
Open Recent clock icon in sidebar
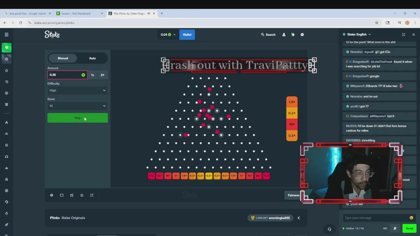pyautogui.click(x=6, y=82)
